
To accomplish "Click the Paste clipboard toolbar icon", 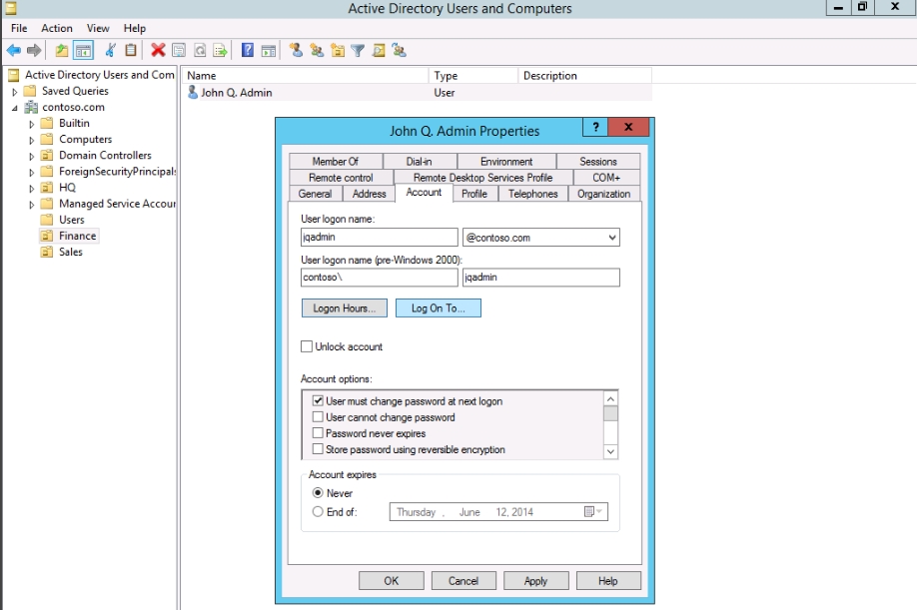I will (131, 50).
